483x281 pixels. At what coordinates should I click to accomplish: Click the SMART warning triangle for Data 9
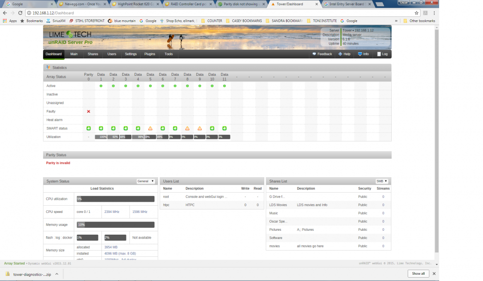199,128
